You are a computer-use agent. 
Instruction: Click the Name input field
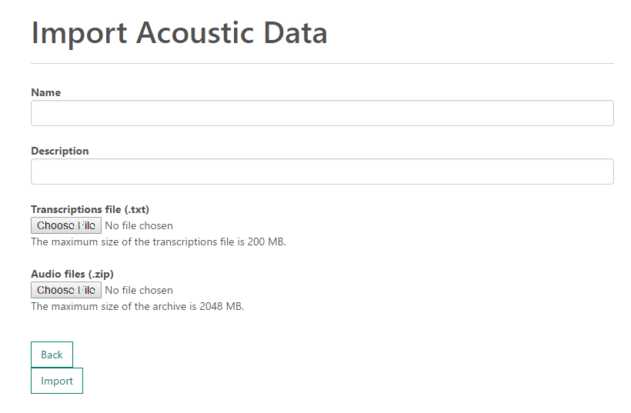322,113
